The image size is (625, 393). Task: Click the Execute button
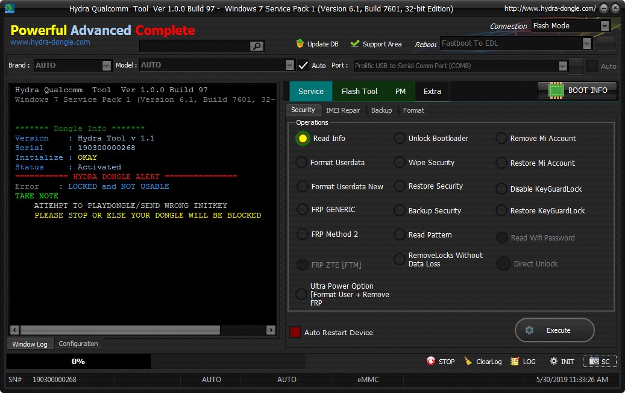click(554, 330)
